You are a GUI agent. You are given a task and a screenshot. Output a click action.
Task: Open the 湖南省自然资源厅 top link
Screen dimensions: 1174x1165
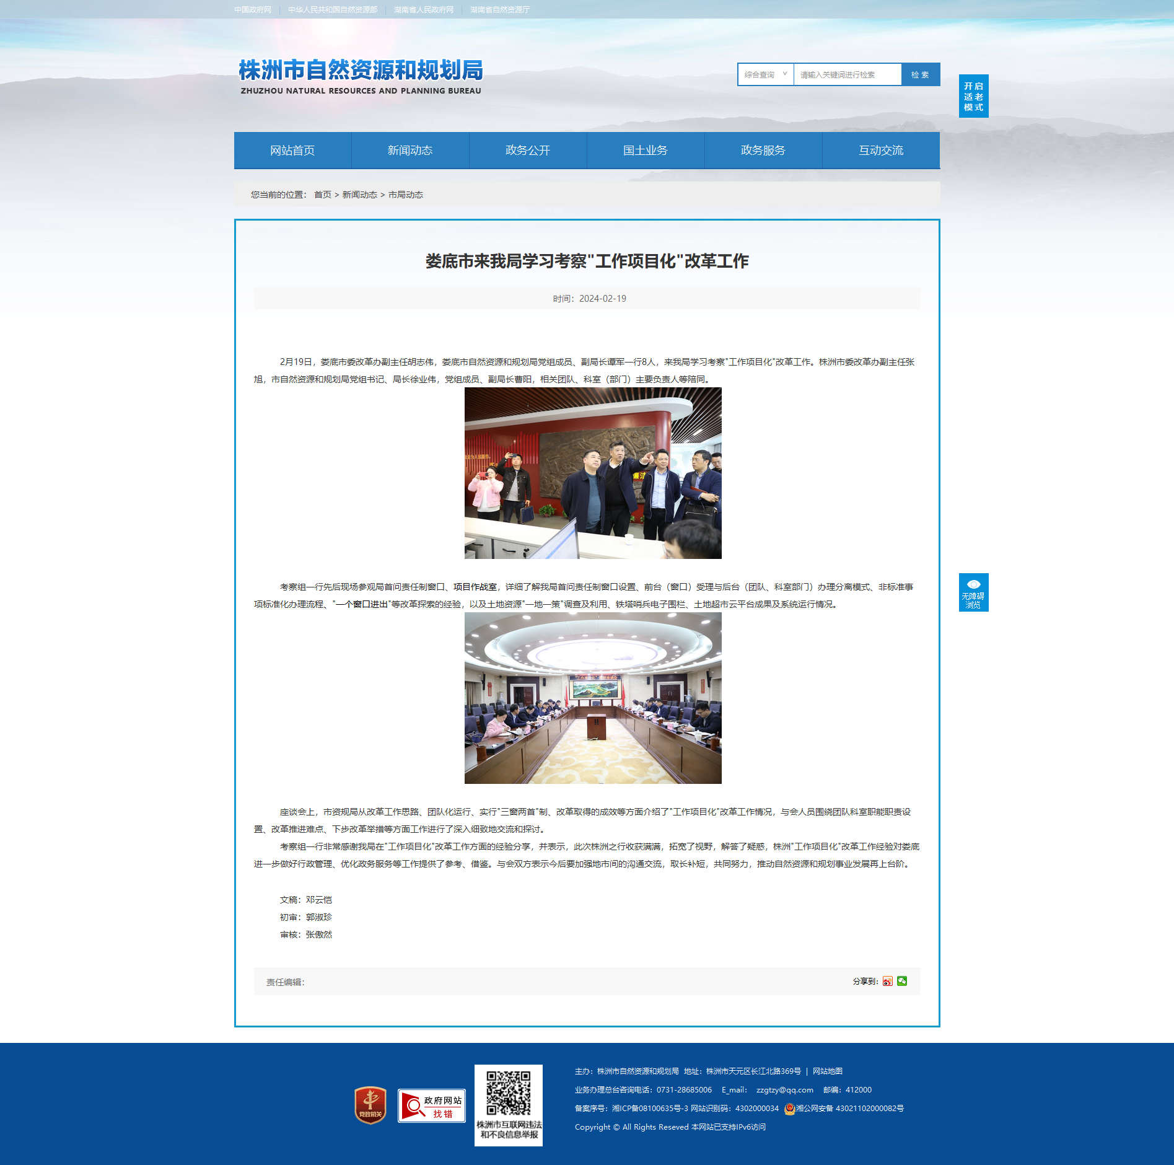pyautogui.click(x=500, y=9)
